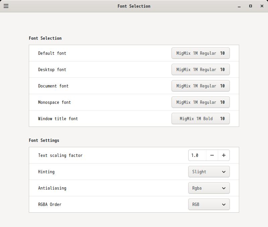Click the Antialiasing row label
This screenshot has width=268, height=227.
pyautogui.click(x=52, y=188)
